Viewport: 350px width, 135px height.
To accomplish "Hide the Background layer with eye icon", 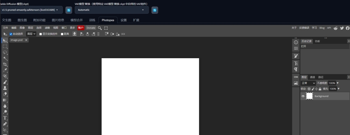I will [303, 96].
